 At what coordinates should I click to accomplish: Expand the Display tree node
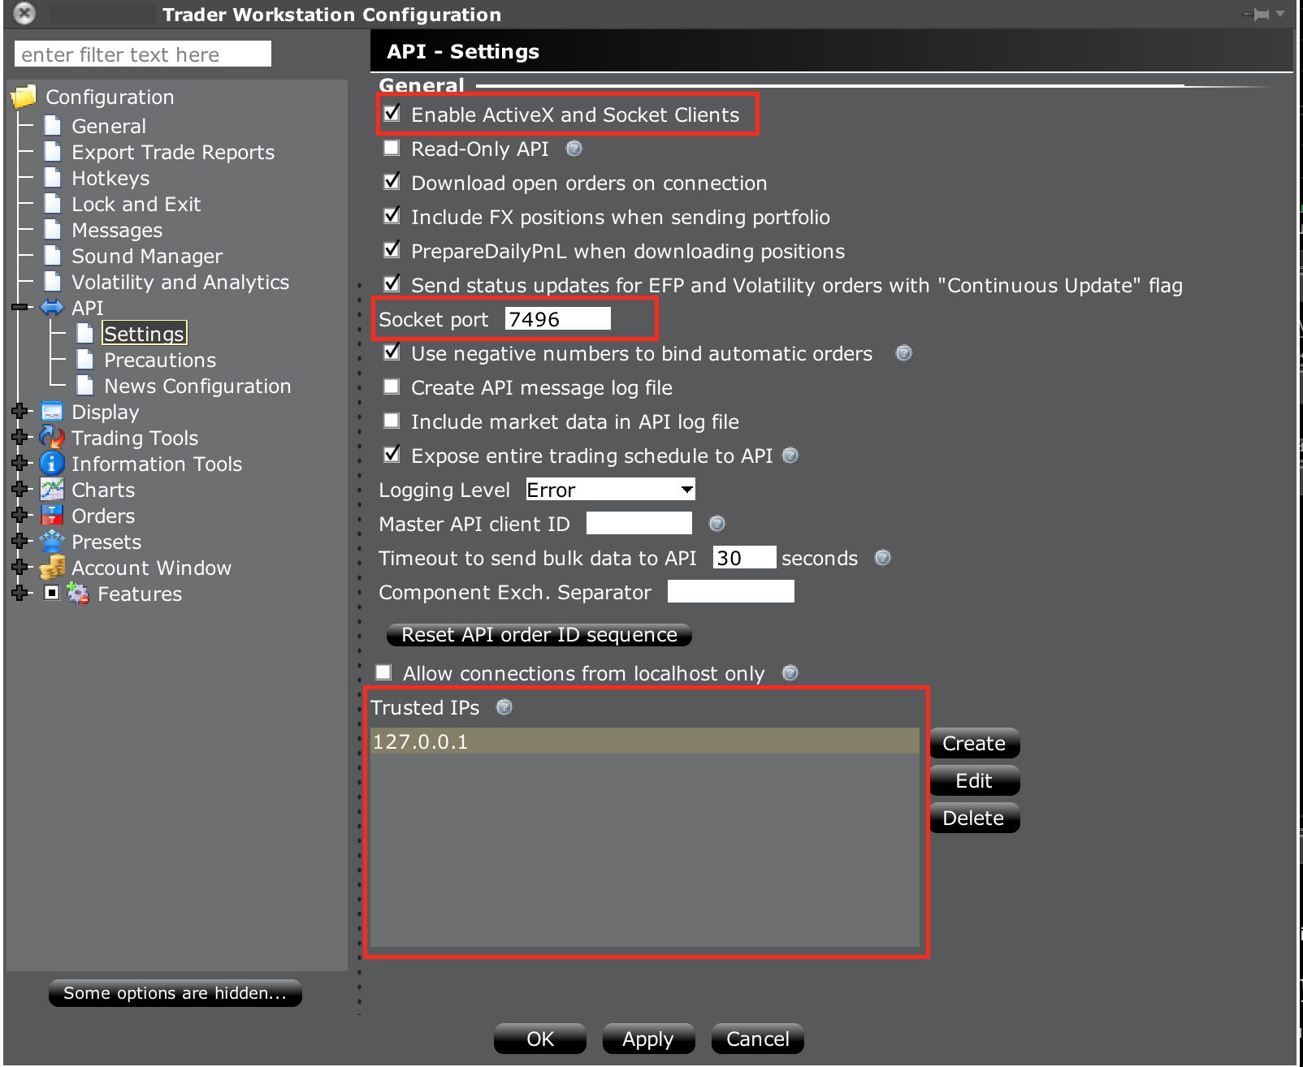pyautogui.click(x=19, y=412)
